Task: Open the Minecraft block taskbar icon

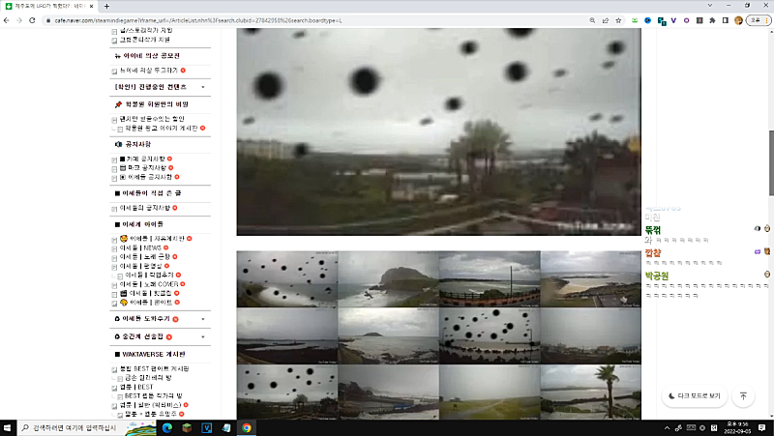Action: point(187,427)
